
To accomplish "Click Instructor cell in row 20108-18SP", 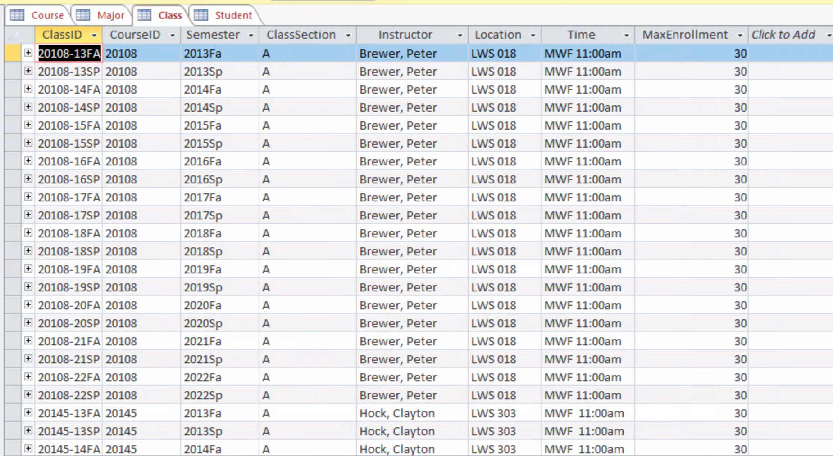I will 412,251.
